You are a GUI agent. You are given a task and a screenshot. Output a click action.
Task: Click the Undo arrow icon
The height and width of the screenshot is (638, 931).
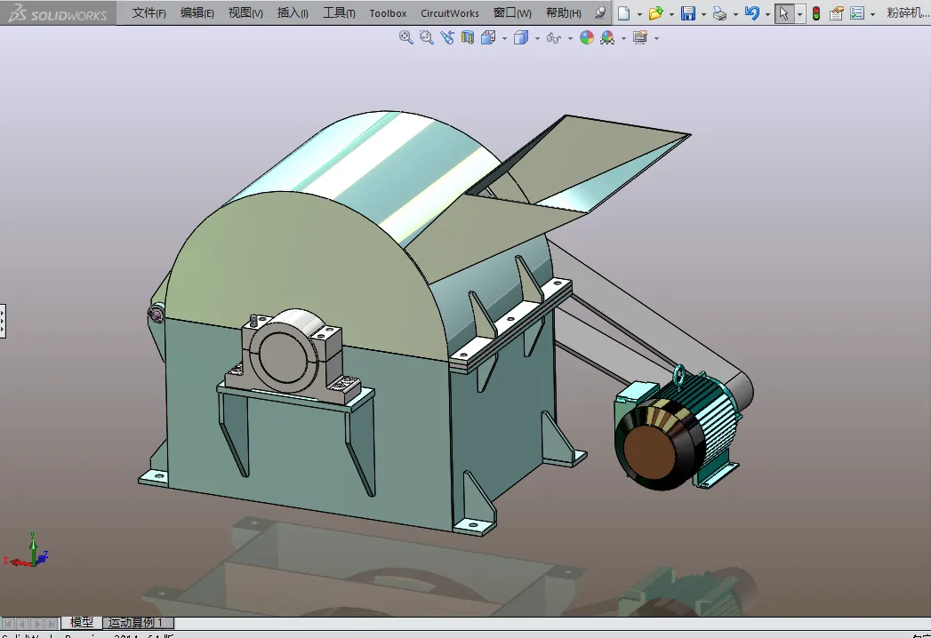pyautogui.click(x=752, y=13)
